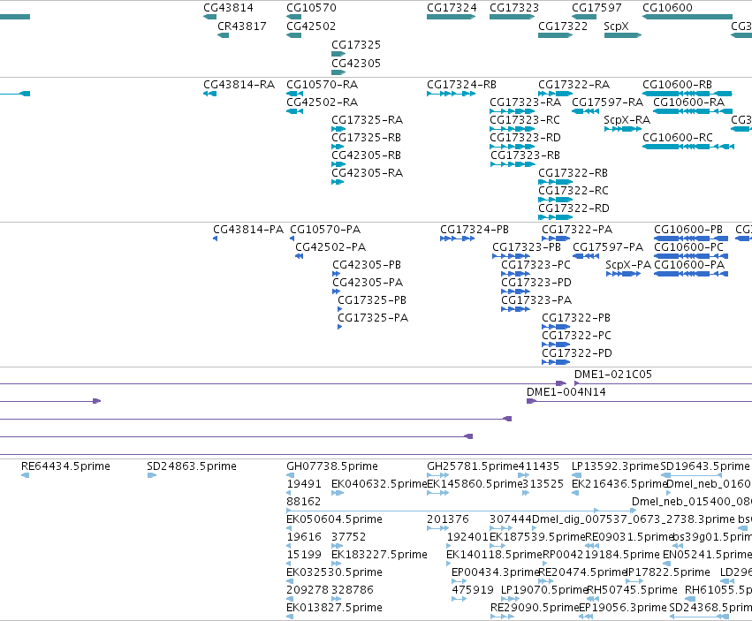Image resolution: width=752 pixels, height=621 pixels.
Task: Open transcript CG42502-RA
Action: pos(322,102)
